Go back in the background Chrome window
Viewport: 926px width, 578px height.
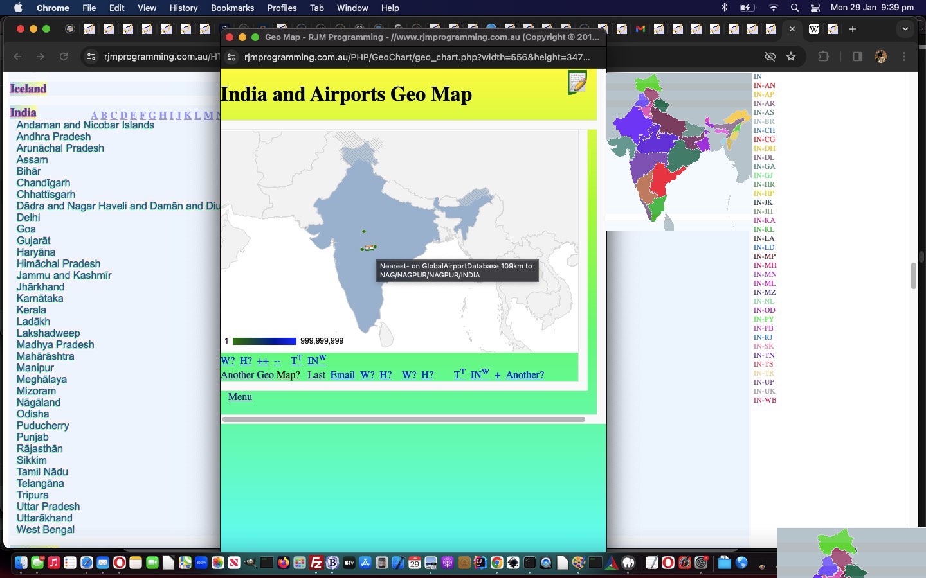tap(17, 57)
